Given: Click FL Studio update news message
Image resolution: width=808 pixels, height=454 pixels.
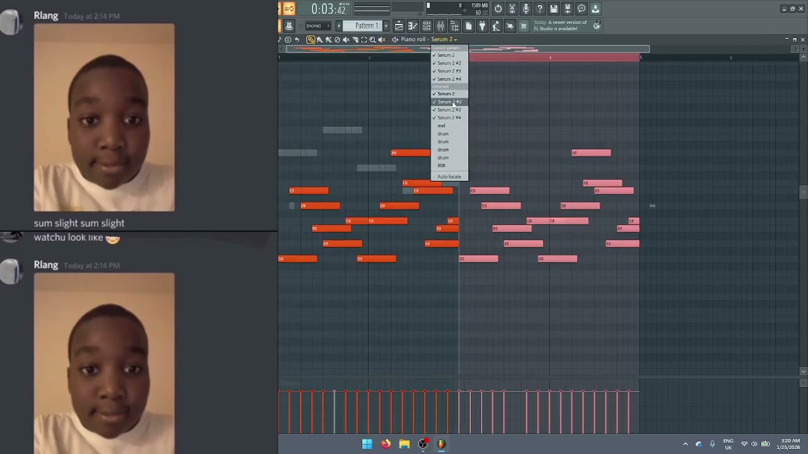Looking at the screenshot, I should 561,26.
